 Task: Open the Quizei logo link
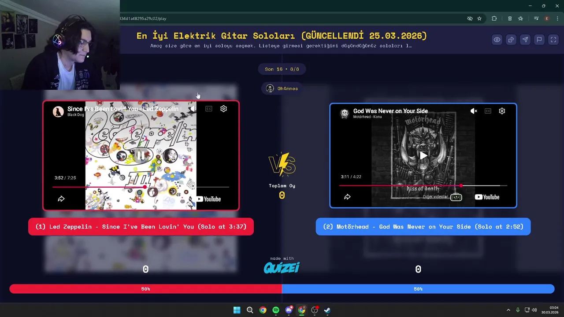[282, 267]
